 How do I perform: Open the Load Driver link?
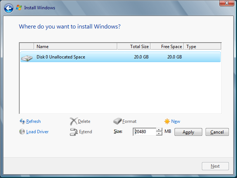click(x=37, y=132)
